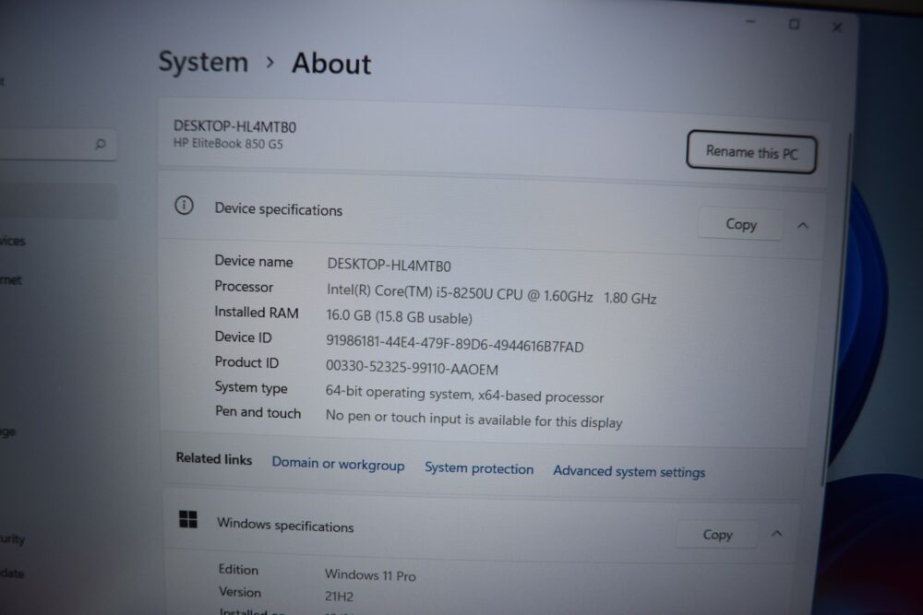The height and width of the screenshot is (615, 923).
Task: Go back to System in breadcrumb
Action: pos(203,61)
